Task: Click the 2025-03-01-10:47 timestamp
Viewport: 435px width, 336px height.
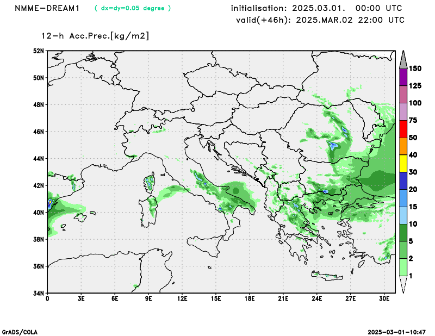Action: coord(397,332)
